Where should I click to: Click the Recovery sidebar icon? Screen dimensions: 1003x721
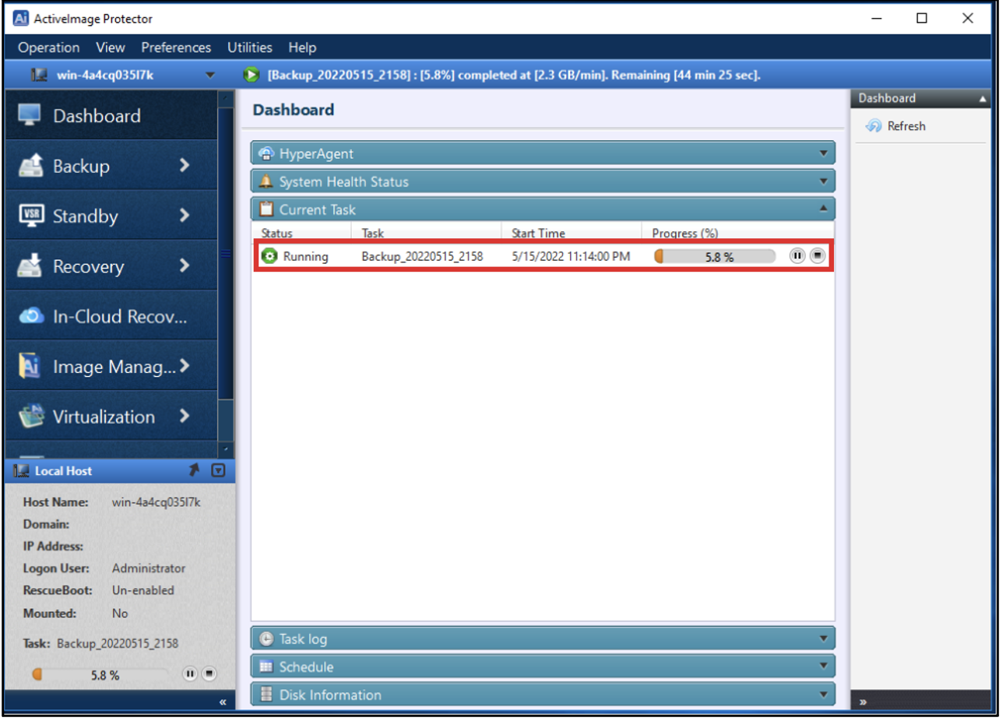pyautogui.click(x=30, y=266)
